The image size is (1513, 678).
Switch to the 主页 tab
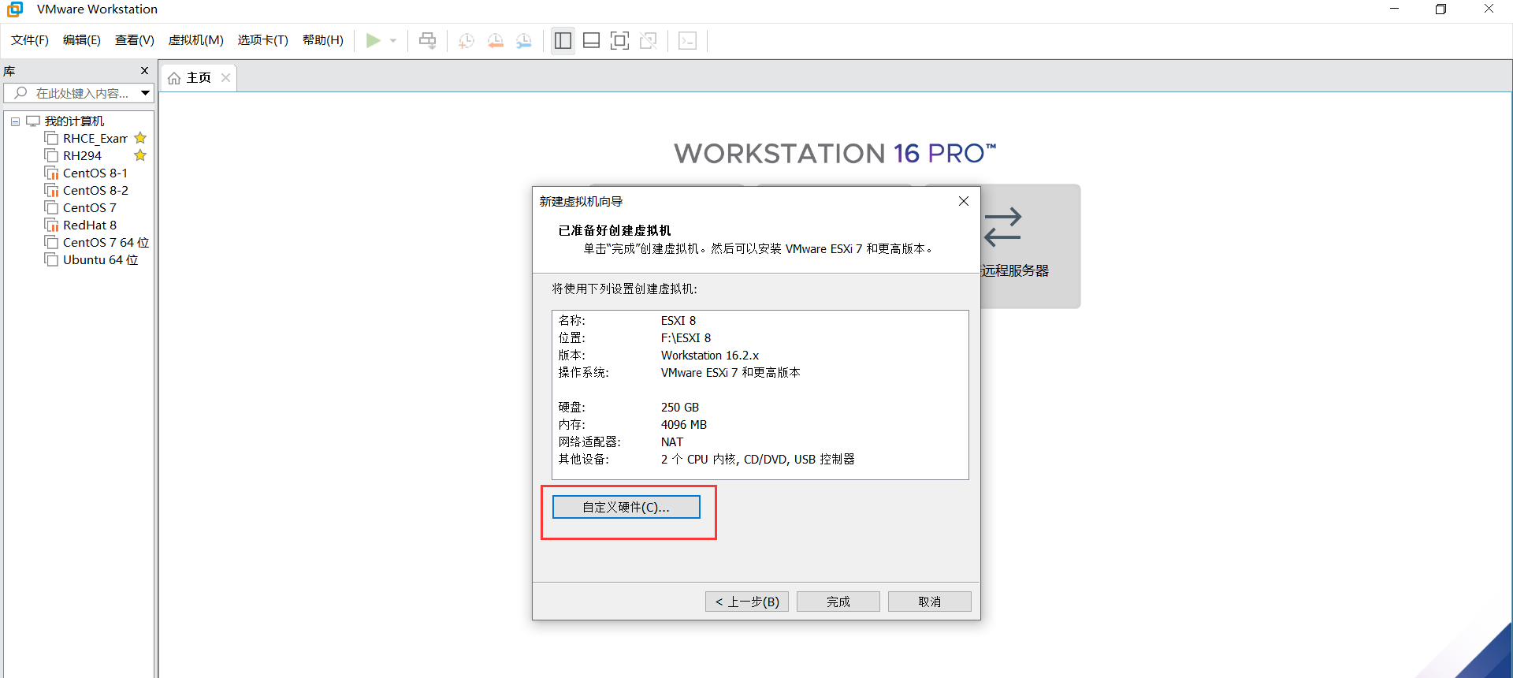tap(199, 78)
